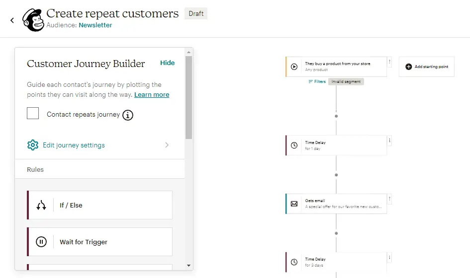Select the If / Else rule
Image resolution: width=470 pixels, height=278 pixels.
[x=99, y=205]
